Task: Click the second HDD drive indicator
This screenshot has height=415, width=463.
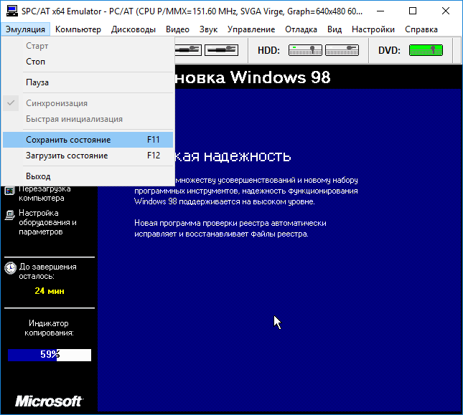Action: (342, 50)
